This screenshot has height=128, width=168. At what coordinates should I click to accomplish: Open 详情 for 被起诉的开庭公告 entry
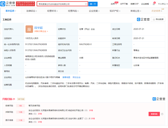pos(91,110)
